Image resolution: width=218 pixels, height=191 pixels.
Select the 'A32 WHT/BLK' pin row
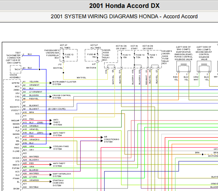click(31, 187)
